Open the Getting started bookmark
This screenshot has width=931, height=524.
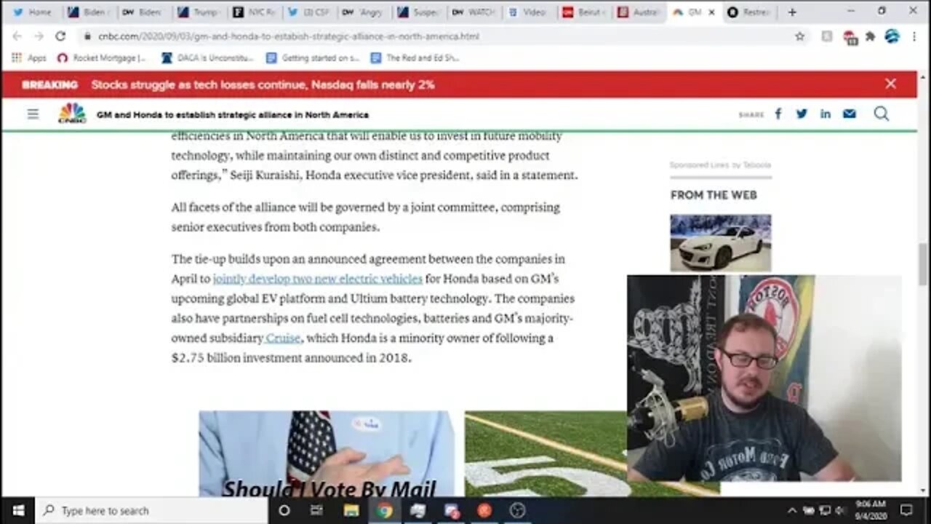(x=313, y=57)
